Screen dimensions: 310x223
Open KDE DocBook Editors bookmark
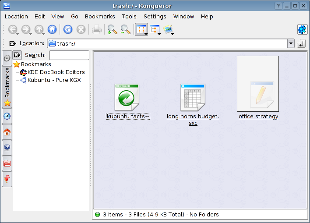click(53, 72)
